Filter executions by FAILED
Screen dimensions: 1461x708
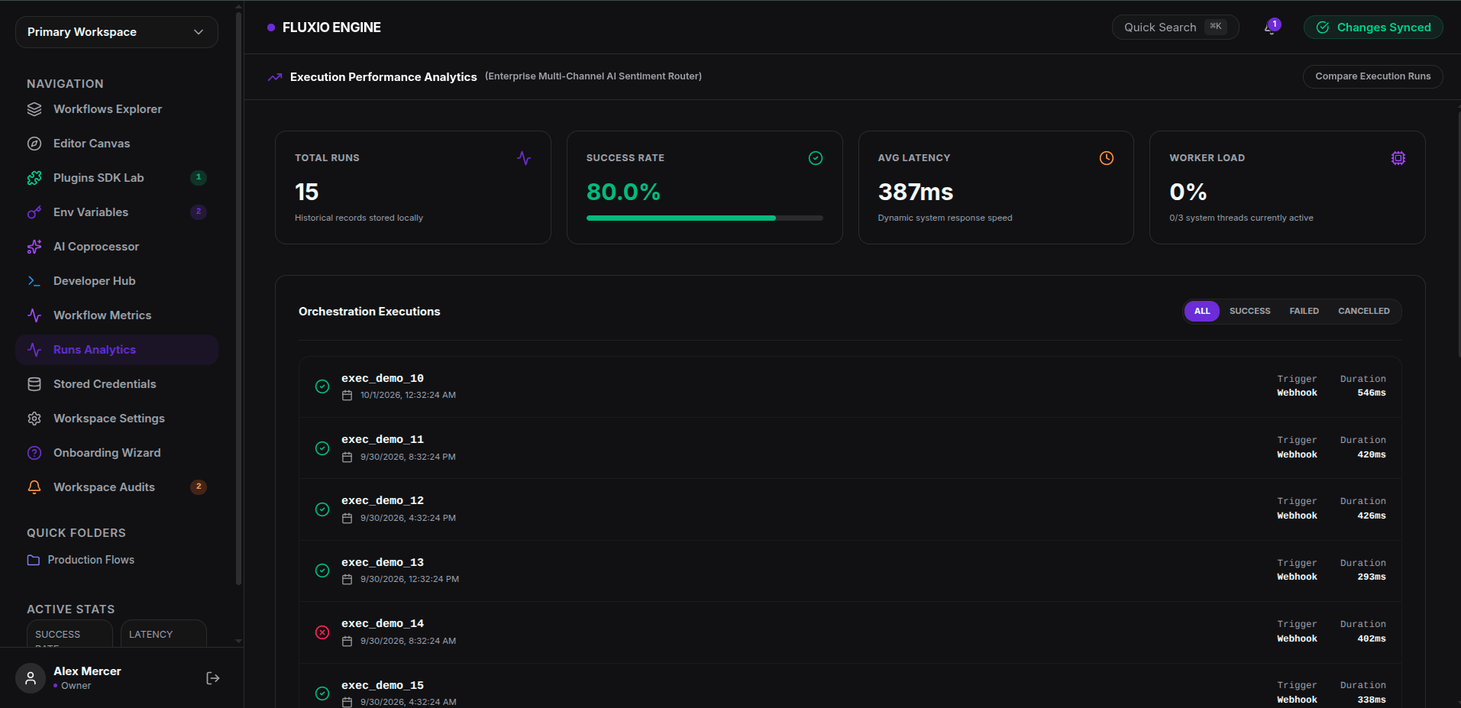(x=1304, y=311)
